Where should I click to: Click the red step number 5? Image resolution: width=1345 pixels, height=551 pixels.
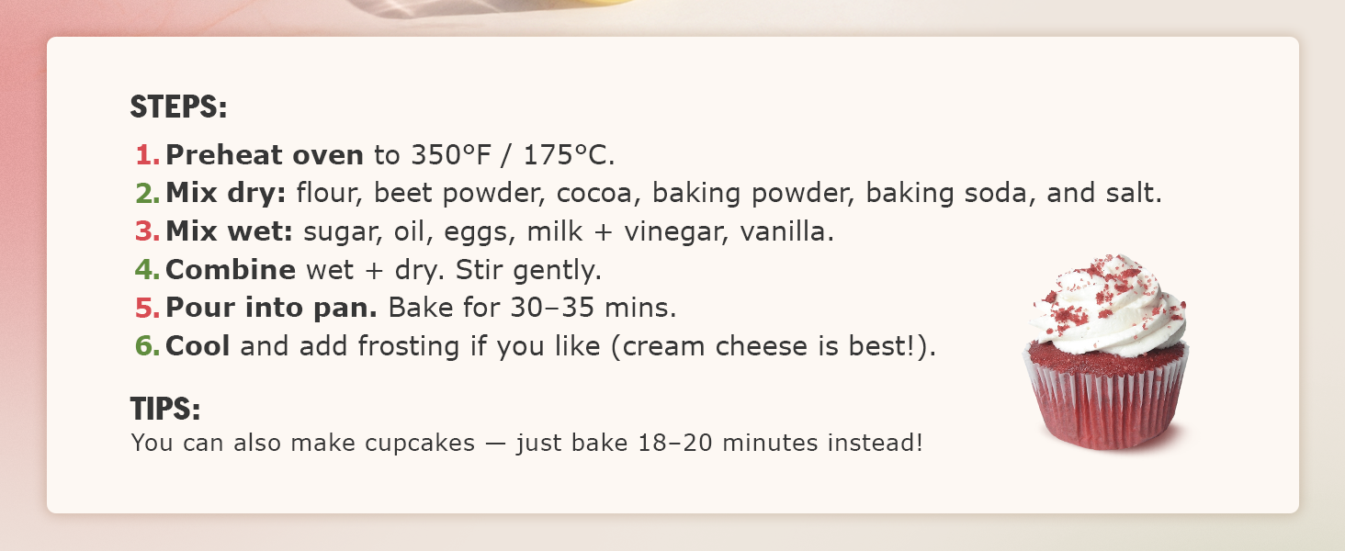(147, 309)
